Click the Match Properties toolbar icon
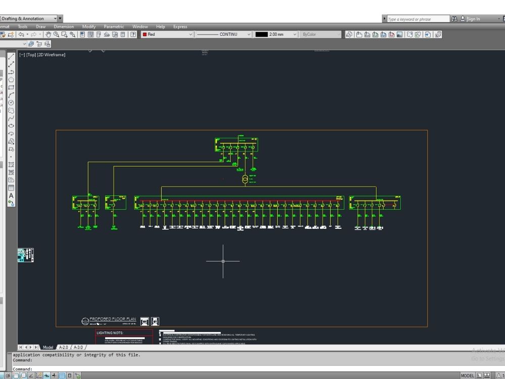This screenshot has width=505, height=379. (x=107, y=35)
